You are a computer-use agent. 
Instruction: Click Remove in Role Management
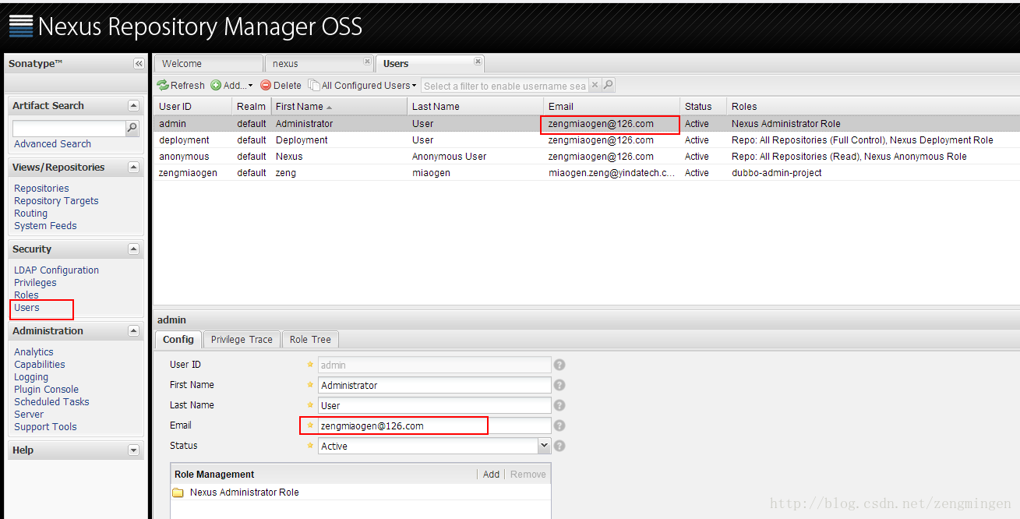[x=528, y=475]
